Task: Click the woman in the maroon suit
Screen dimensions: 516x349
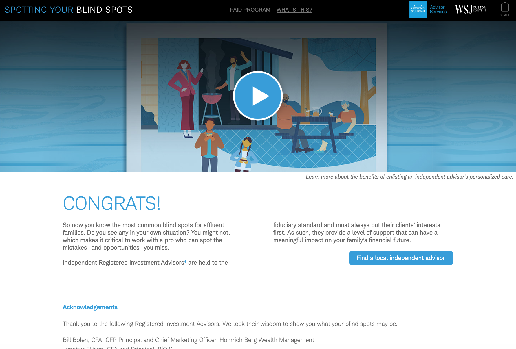Action: click(186, 95)
